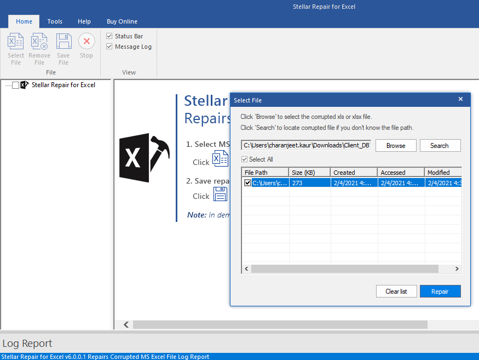Click the Select File ribbon icon
The image size is (479, 360).
(15, 41)
